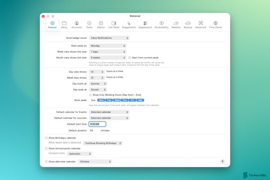
Task: Open alternate calendar Chinese dropdown
Action: 95,162
